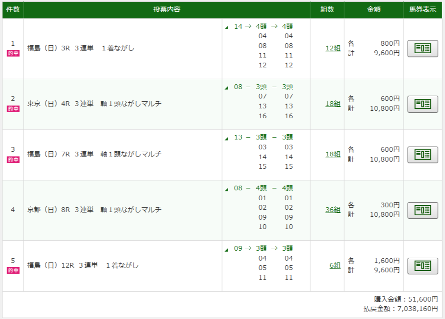Toggle the 09 → 3頭 → 3頭 selection triangle
This screenshot has height=319, width=445.
(x=227, y=249)
